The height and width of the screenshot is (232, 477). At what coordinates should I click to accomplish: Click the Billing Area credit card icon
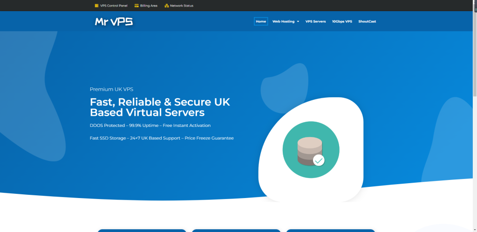136,6
